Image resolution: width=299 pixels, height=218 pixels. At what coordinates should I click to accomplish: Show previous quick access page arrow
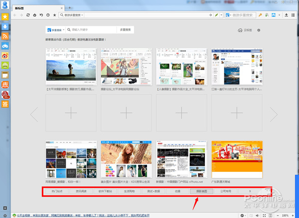tap(34, 114)
